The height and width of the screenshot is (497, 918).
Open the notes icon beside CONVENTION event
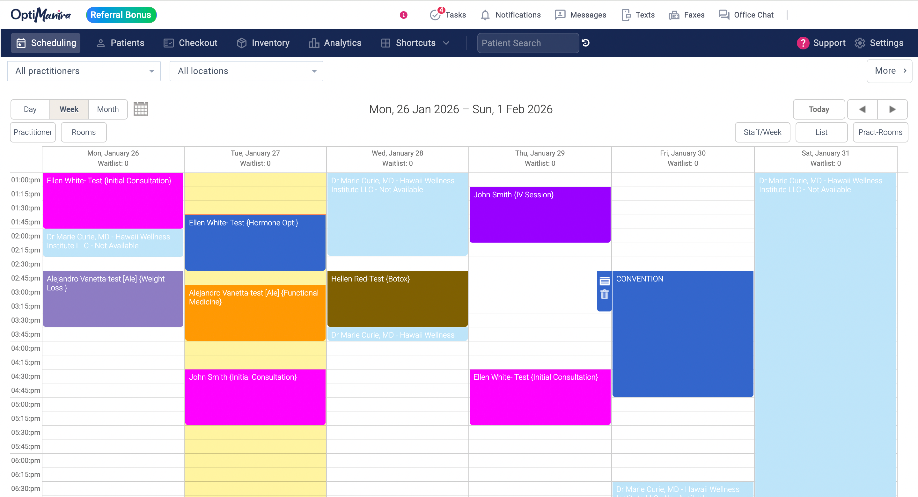pyautogui.click(x=604, y=281)
